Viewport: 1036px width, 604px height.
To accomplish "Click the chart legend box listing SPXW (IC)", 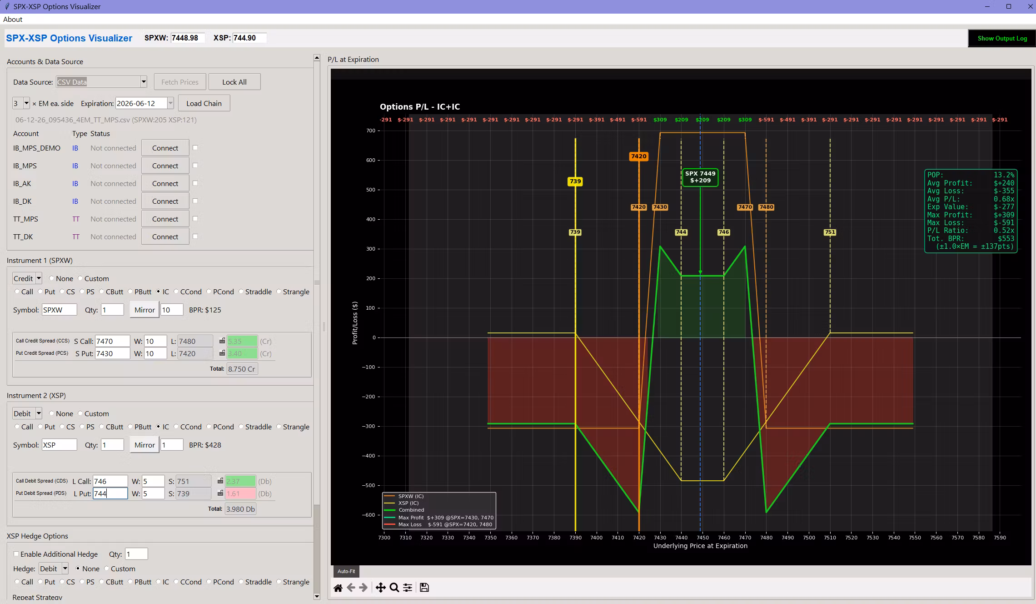I will click(x=439, y=510).
